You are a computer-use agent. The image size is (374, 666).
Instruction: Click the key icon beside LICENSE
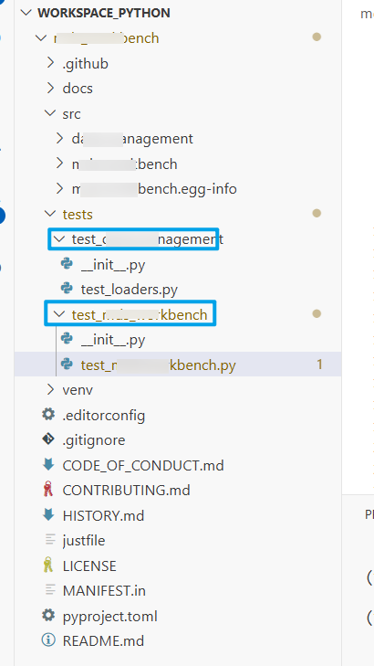[48, 565]
